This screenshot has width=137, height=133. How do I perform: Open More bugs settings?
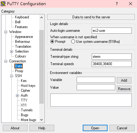(29, 120)
